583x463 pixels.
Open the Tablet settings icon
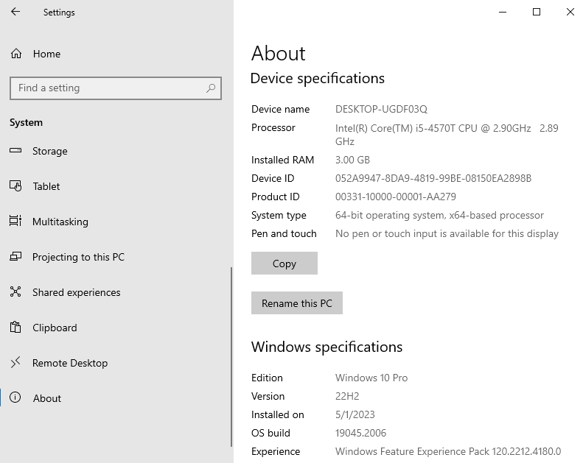point(15,185)
